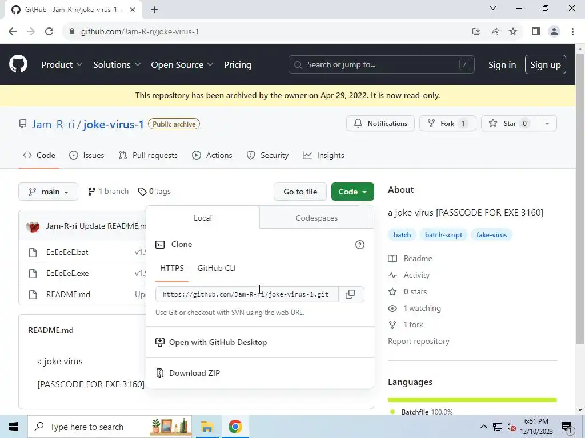Select the HTTPS clone tab
585x438 pixels.
[x=171, y=268]
